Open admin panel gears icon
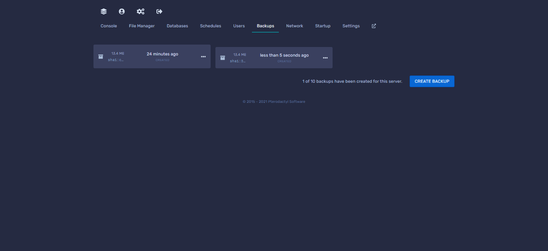This screenshot has width=548, height=251. 140,12
